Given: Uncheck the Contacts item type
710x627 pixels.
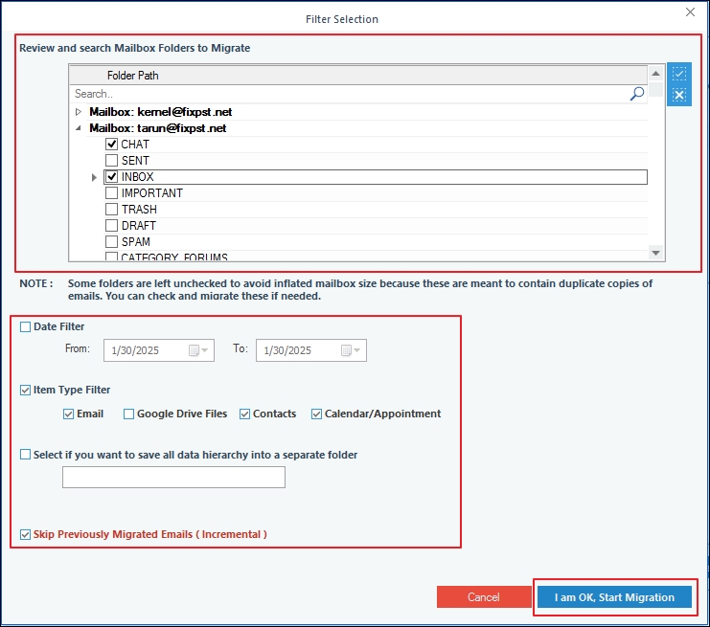Looking at the screenshot, I should pos(244,414).
